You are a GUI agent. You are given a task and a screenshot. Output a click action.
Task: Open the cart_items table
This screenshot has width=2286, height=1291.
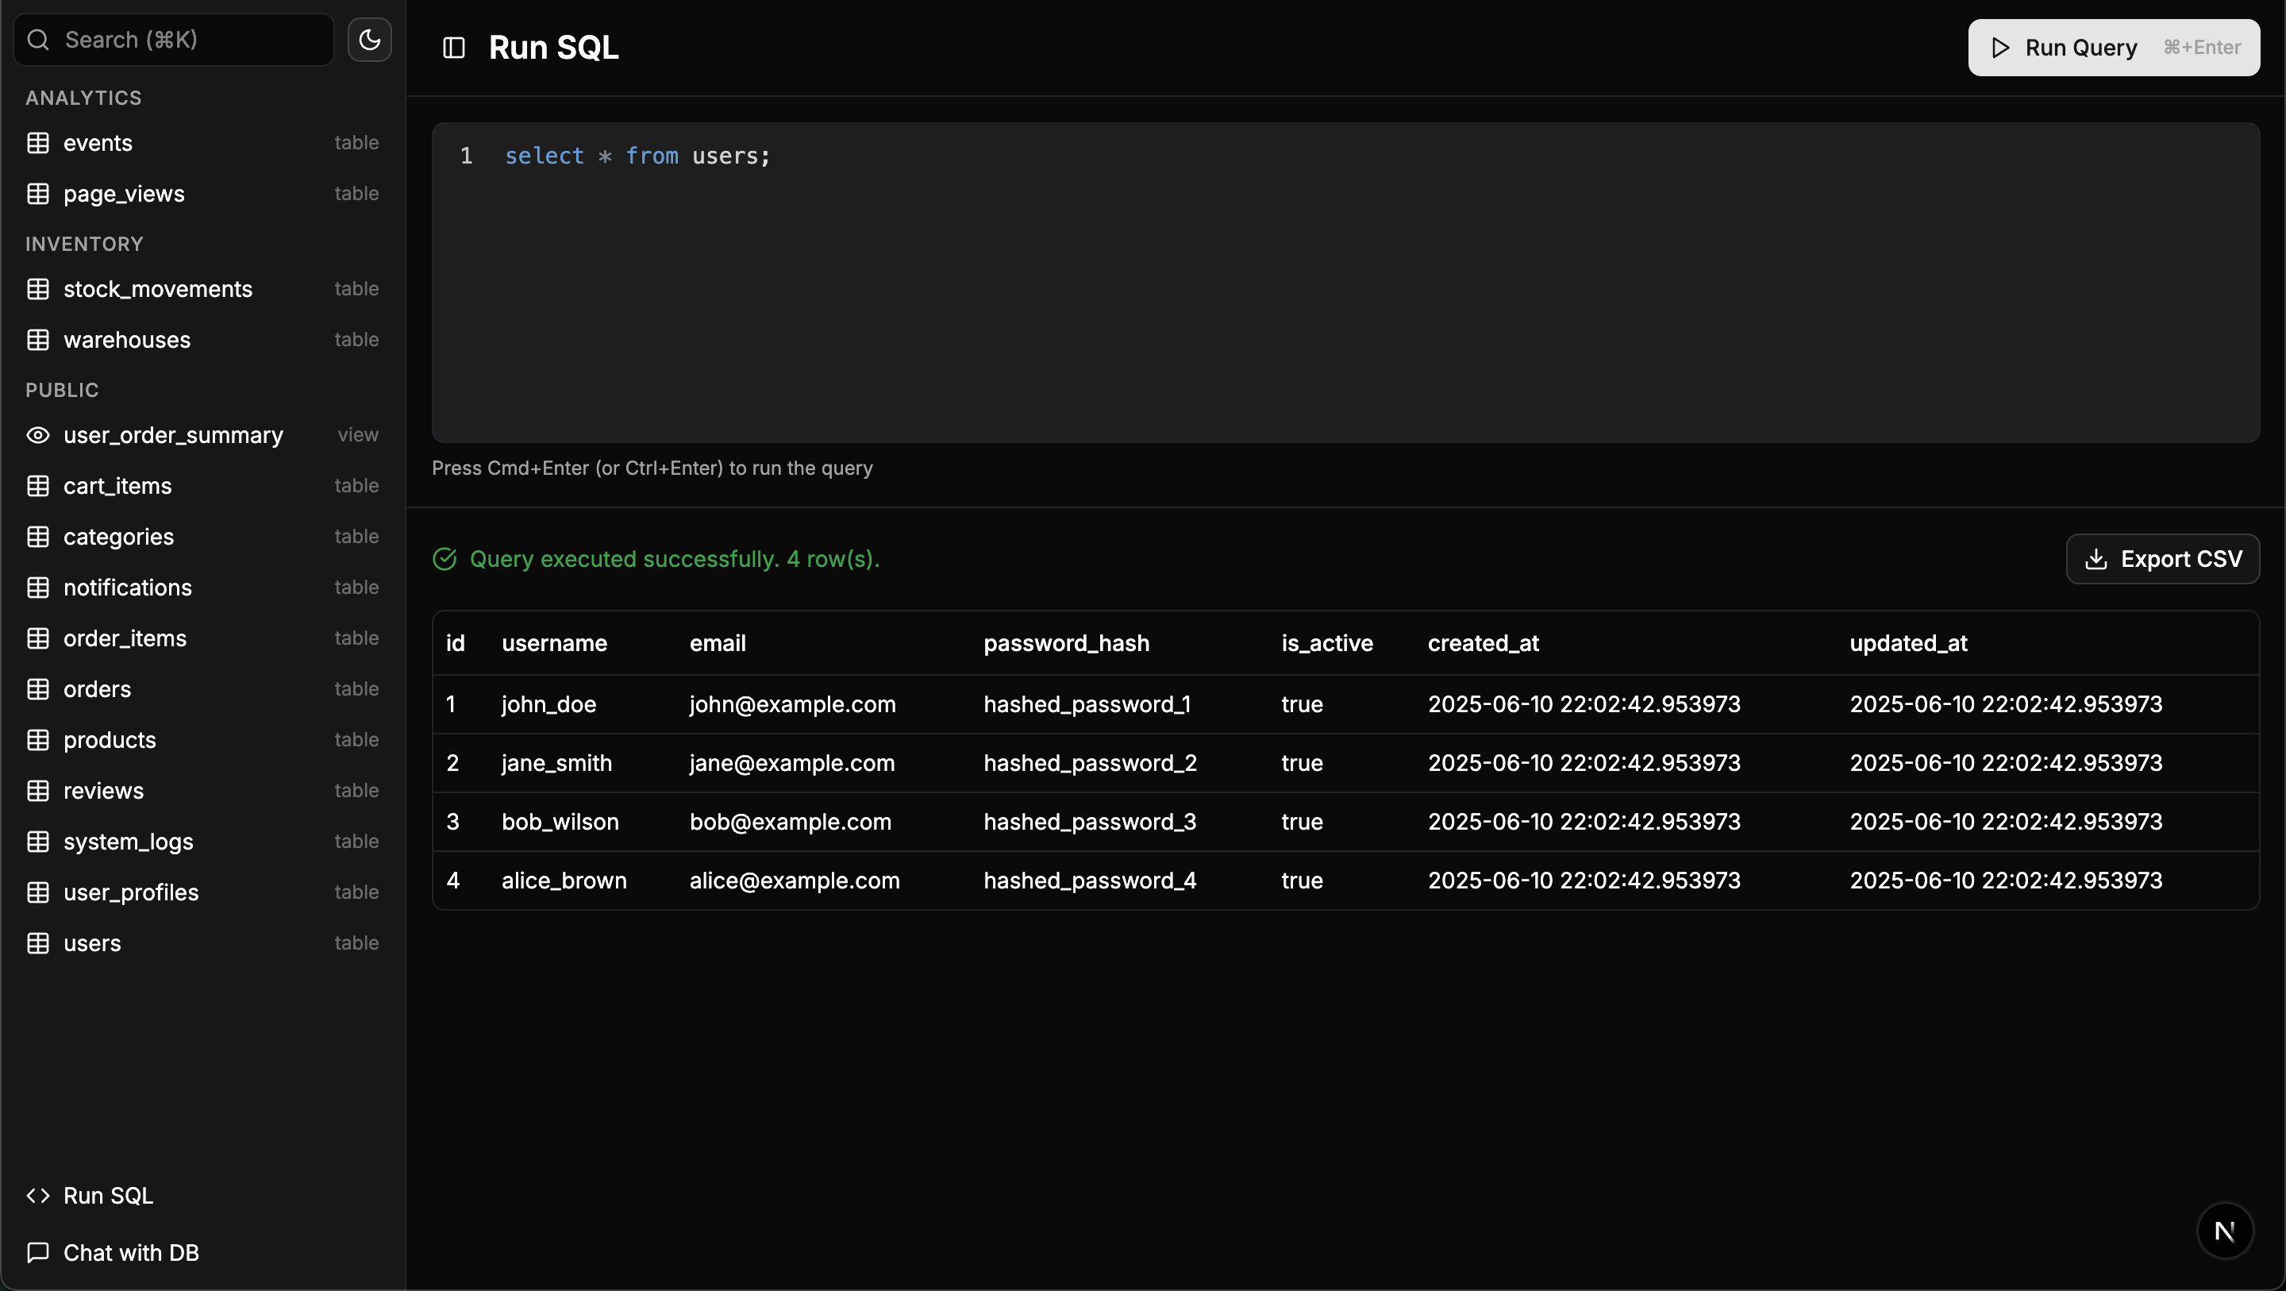203,486
